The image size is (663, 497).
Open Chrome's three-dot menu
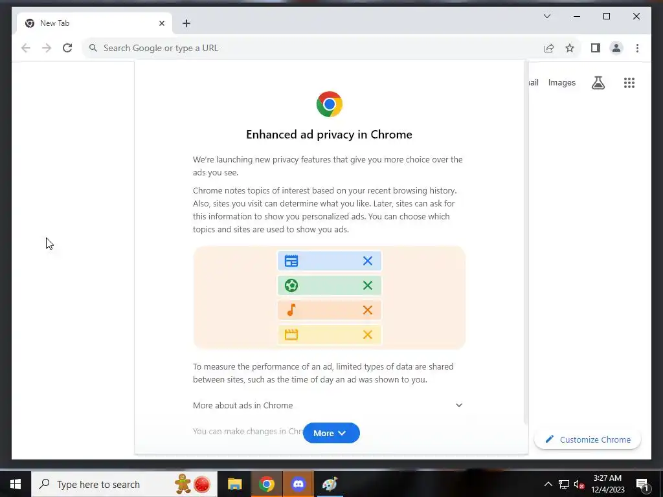pos(637,48)
